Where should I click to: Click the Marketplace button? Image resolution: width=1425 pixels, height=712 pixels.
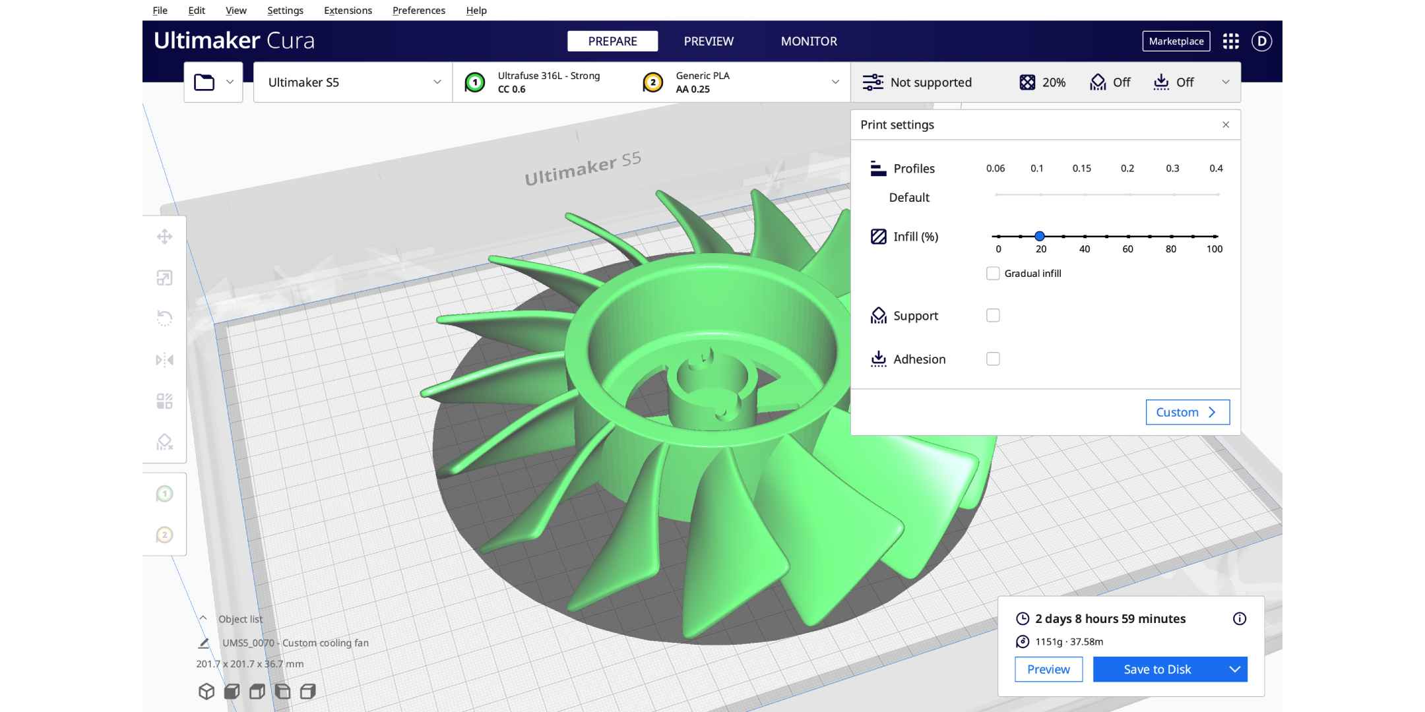point(1176,41)
